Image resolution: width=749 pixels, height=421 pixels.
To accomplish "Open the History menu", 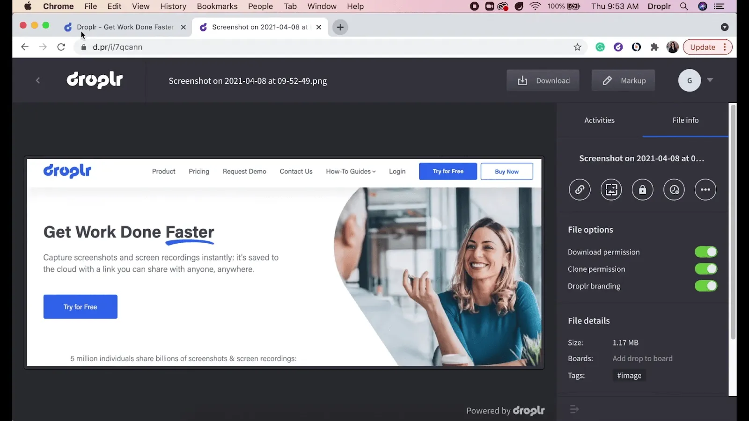I will coord(173,6).
